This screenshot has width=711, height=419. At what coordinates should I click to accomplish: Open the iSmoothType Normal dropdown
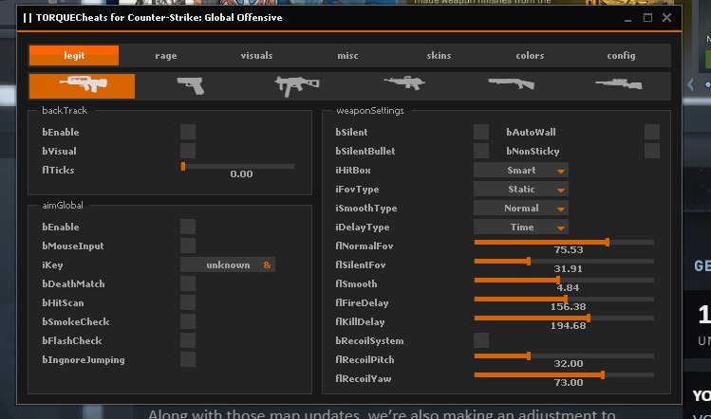[521, 208]
